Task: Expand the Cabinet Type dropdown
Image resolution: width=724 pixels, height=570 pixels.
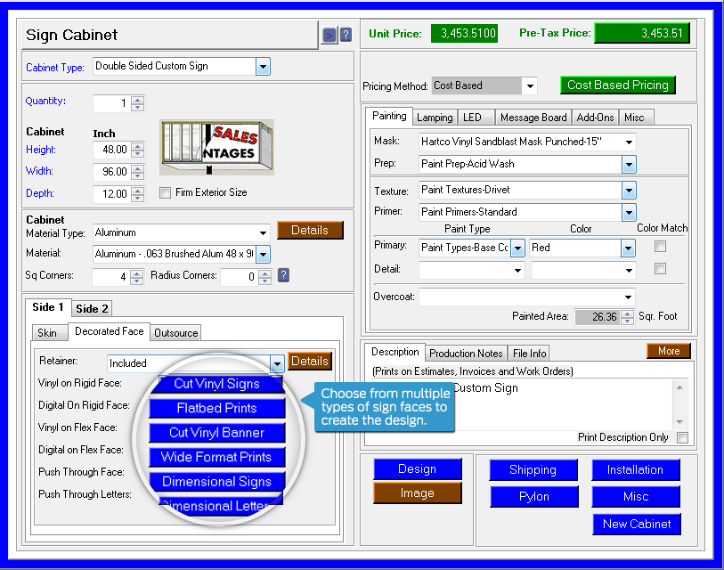Action: point(263,66)
